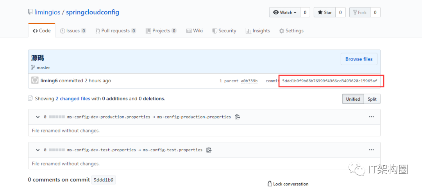Star the springcloudconfig repository
Viewport: 422px width, 188px height.
324,12
